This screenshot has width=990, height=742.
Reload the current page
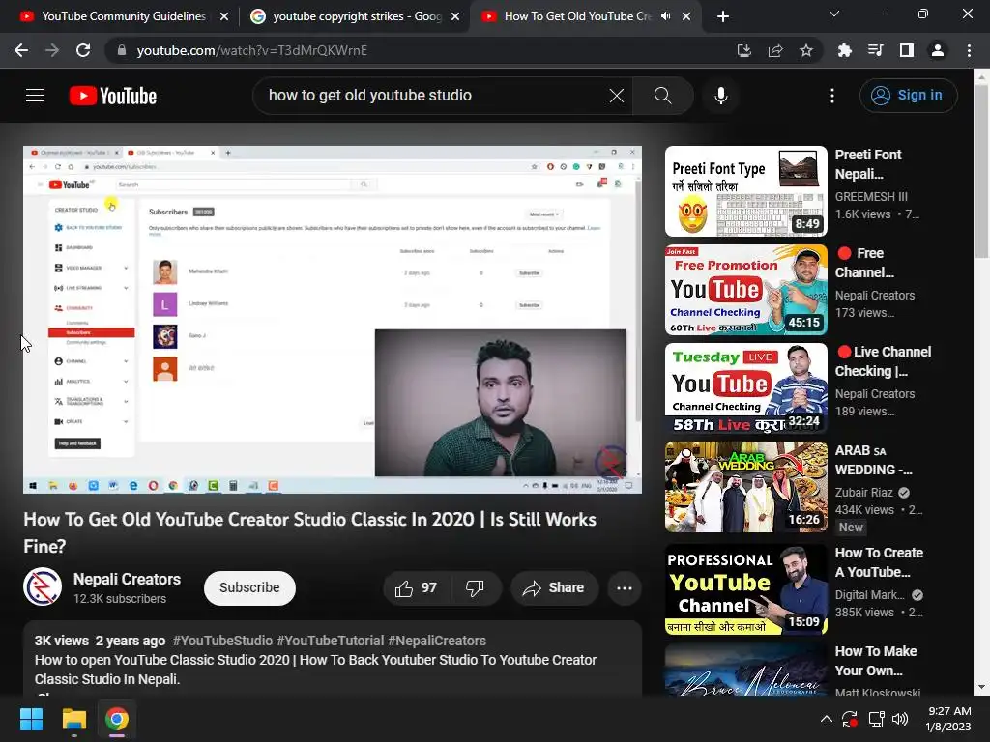[x=83, y=50]
